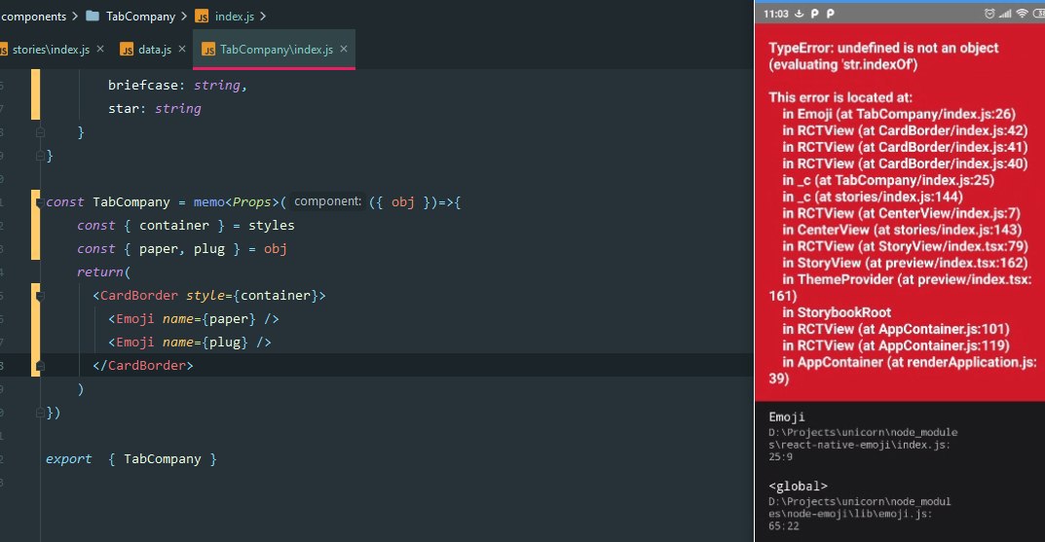The image size is (1045, 542).
Task: Click the TypeError message in phone screen
Action: (883, 55)
